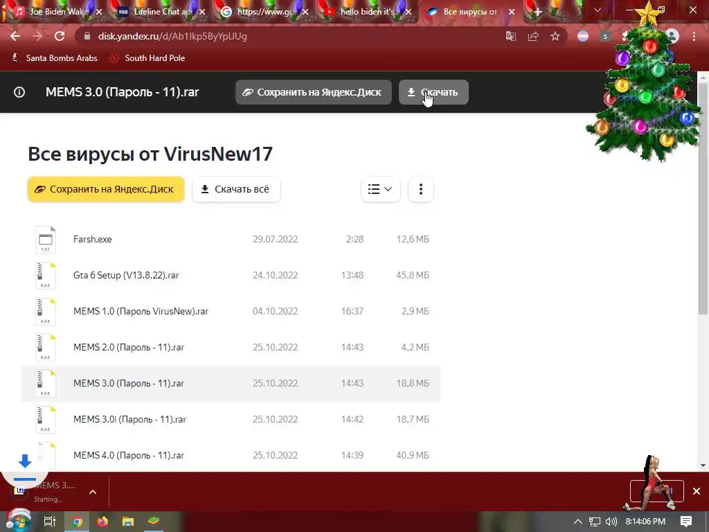Click the 40,9 МБ size value
Viewport: 709px width, 532px height.
(x=413, y=456)
